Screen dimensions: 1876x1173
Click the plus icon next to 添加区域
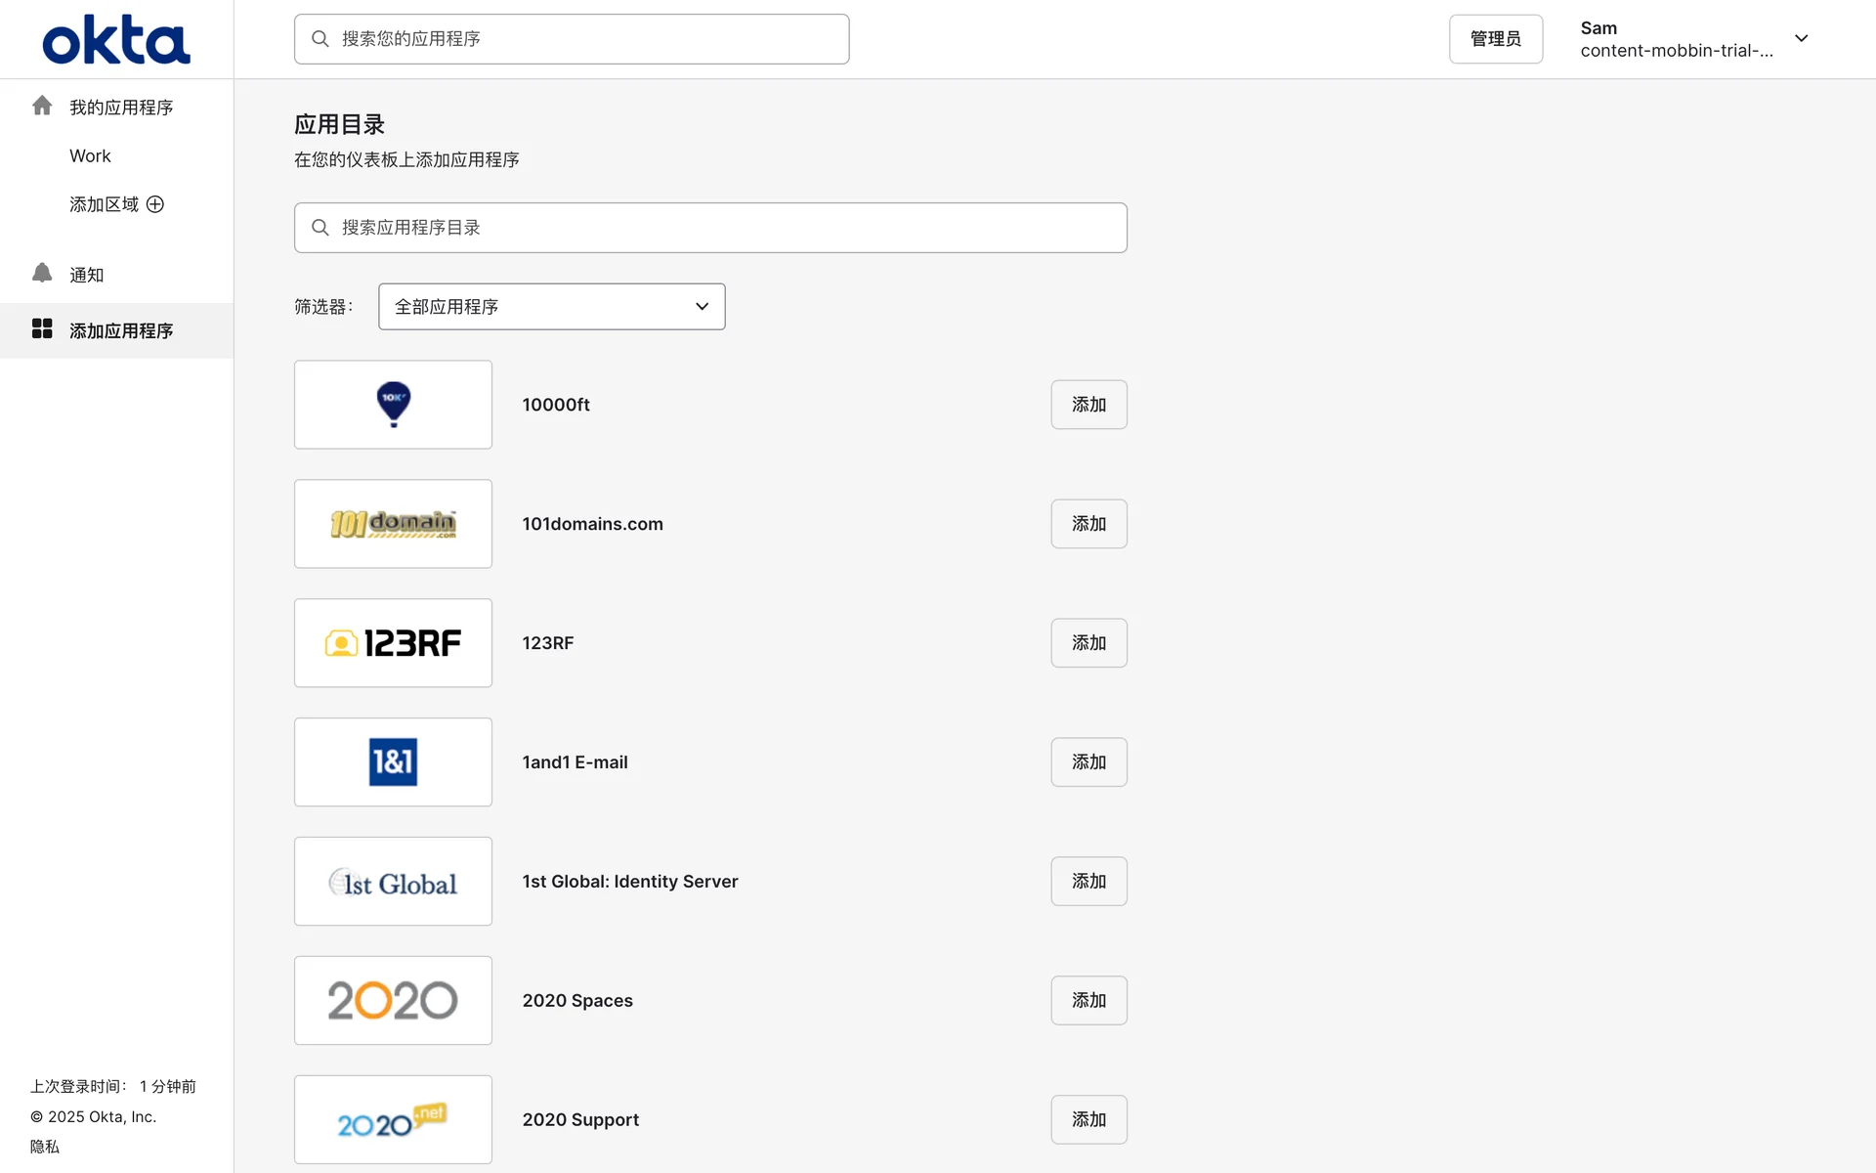point(155,204)
